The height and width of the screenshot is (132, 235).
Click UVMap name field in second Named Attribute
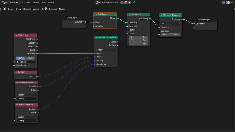click(26, 121)
